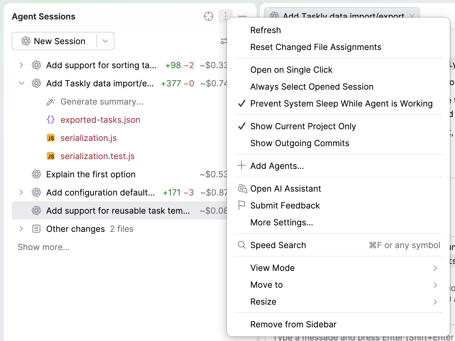Screen dimensions: 455x341
Task: Select the 'Add support for reusable task tem...' session
Action: coord(120,211)
